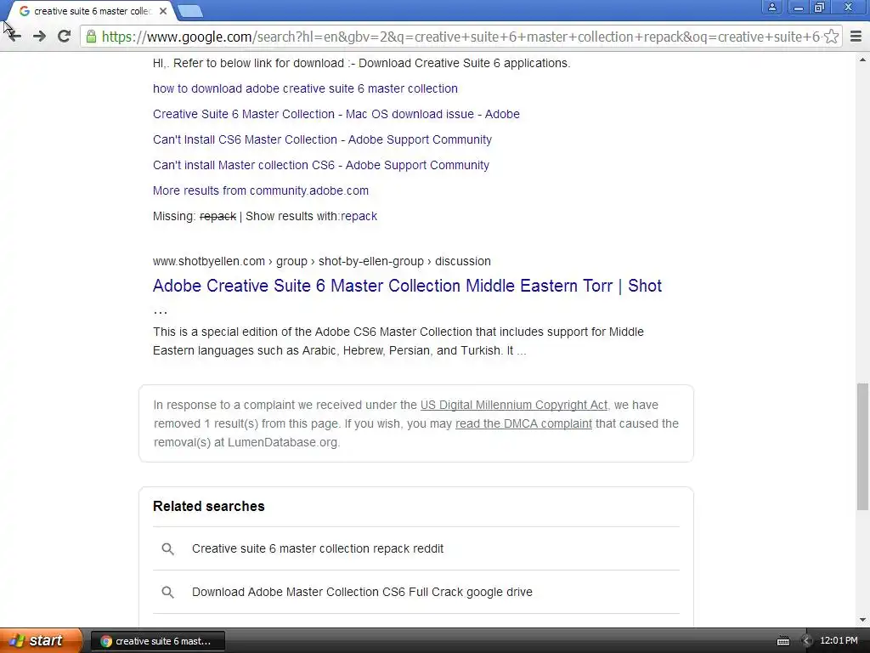Click the address bar URL field
This screenshot has height=653, width=870.
click(x=460, y=37)
